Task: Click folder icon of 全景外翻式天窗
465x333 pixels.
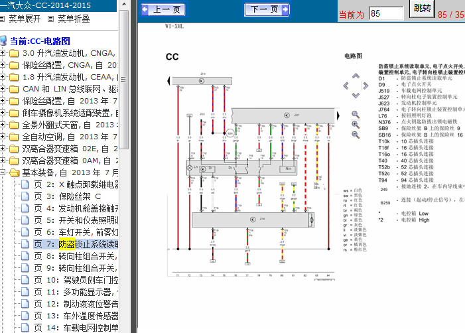Action: [14, 125]
